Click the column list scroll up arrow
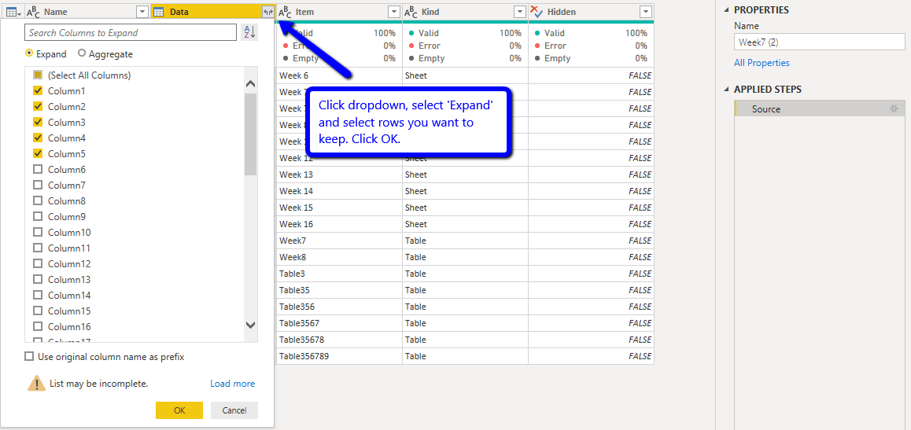The image size is (911, 430). pyautogui.click(x=250, y=84)
